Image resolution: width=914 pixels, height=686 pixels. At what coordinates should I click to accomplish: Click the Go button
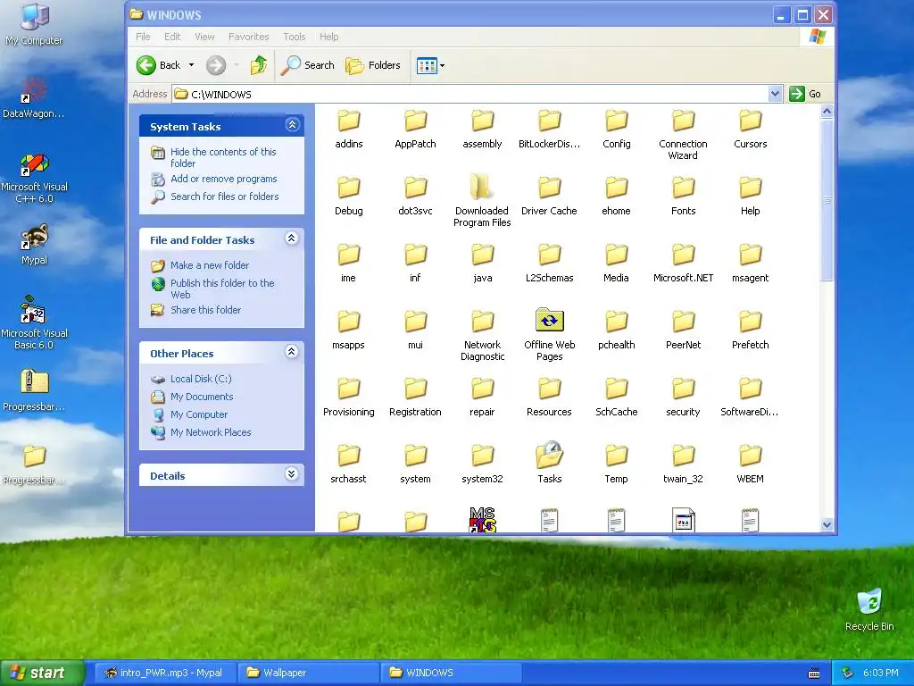pyautogui.click(x=806, y=94)
